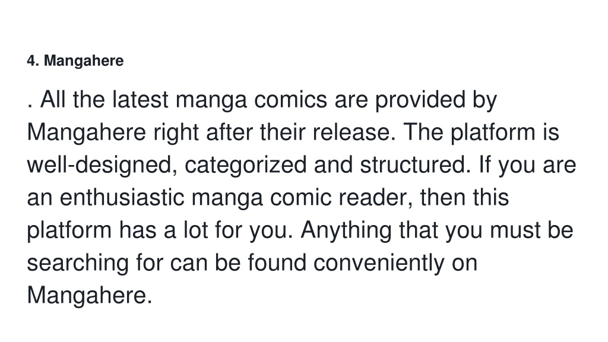The image size is (608, 342).
Task: Select the word "searching"
Action: point(78,264)
